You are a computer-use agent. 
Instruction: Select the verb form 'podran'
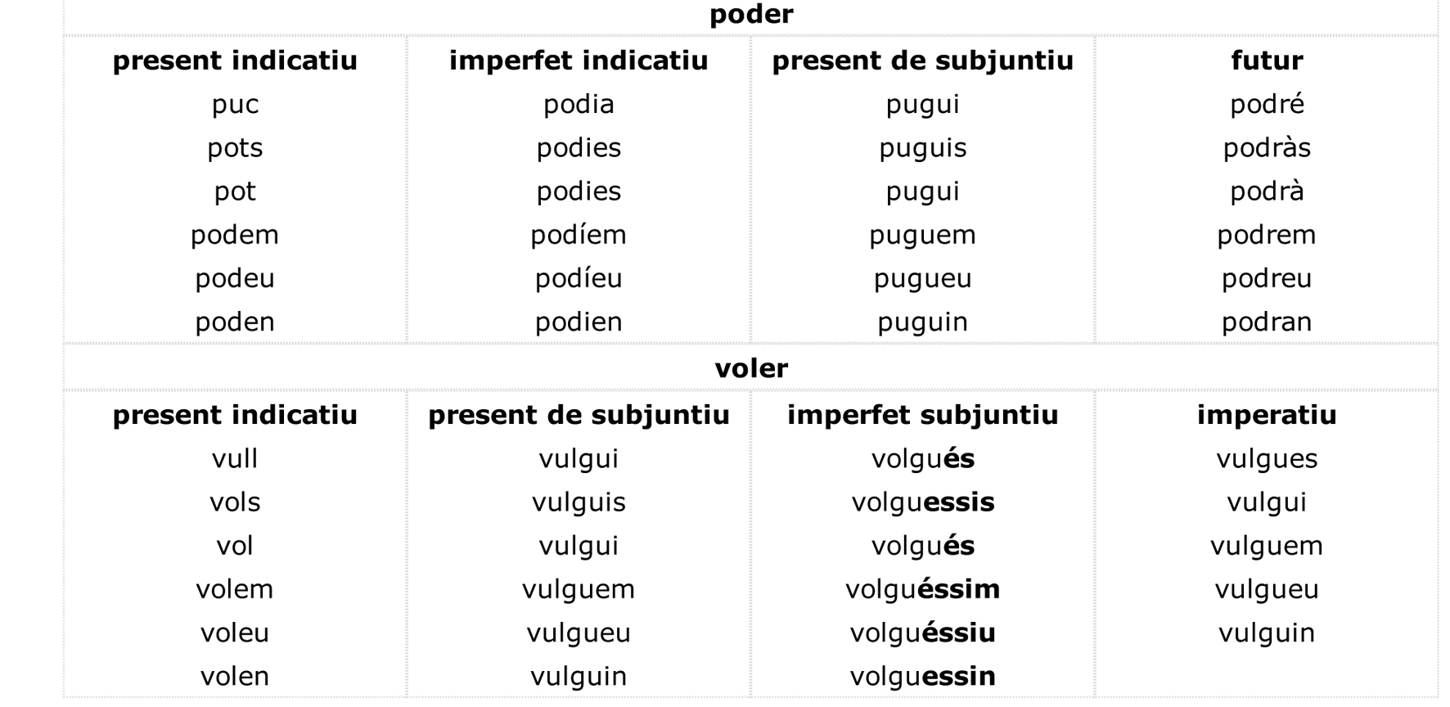[1266, 322]
